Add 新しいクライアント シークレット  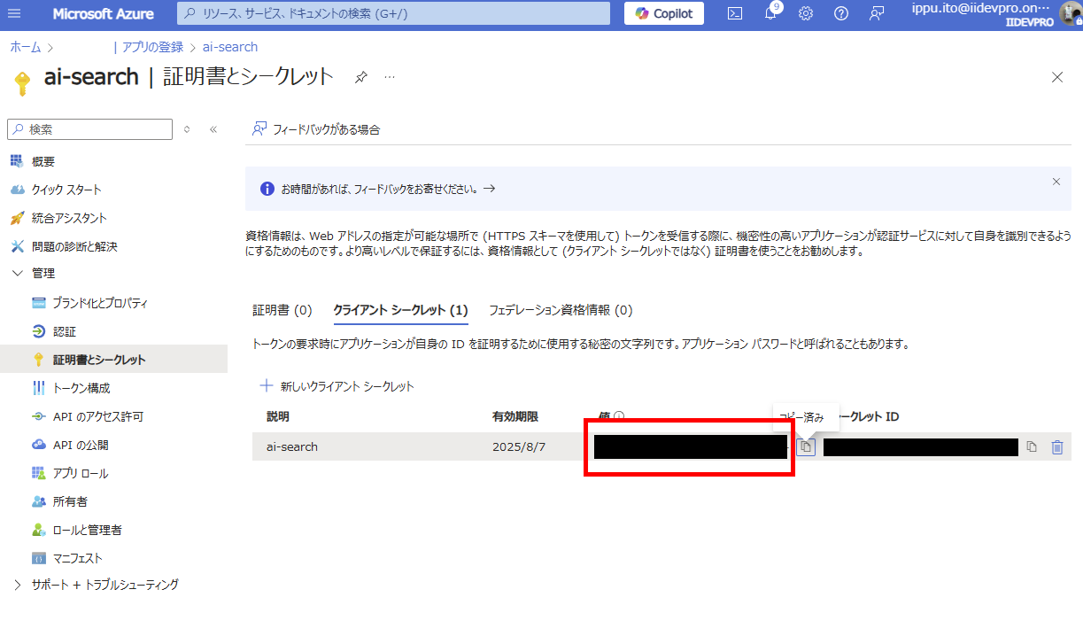[x=337, y=386]
